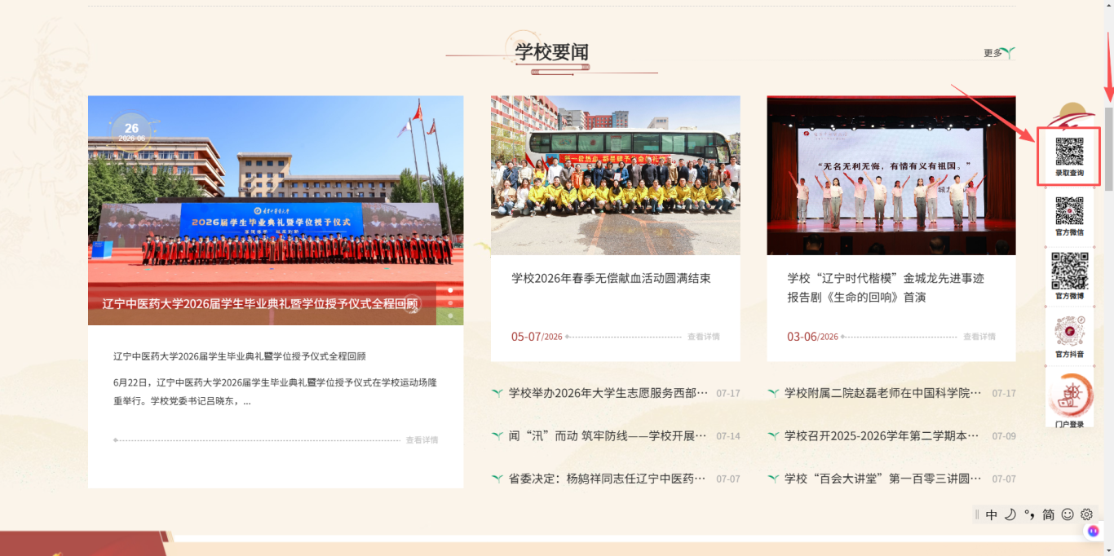Switch the IME 简 simplified/traditional toggle
Image resolution: width=1114 pixels, height=556 pixels.
[1048, 514]
